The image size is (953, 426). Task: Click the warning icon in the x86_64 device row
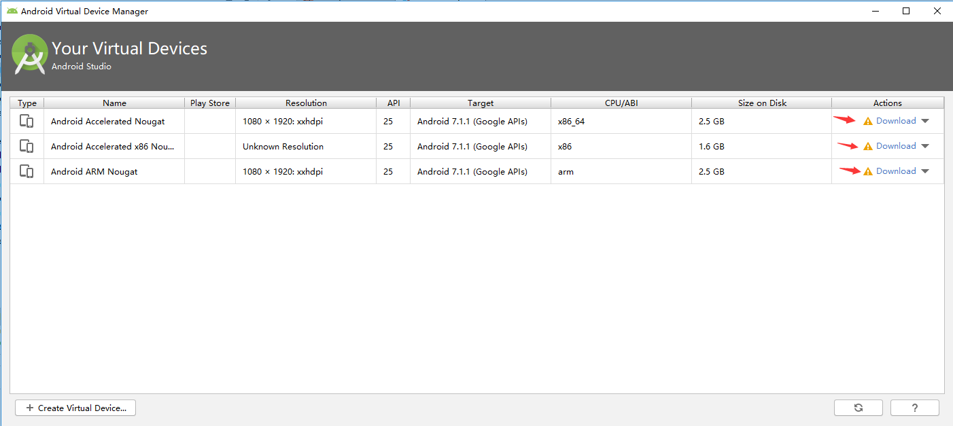(x=868, y=122)
